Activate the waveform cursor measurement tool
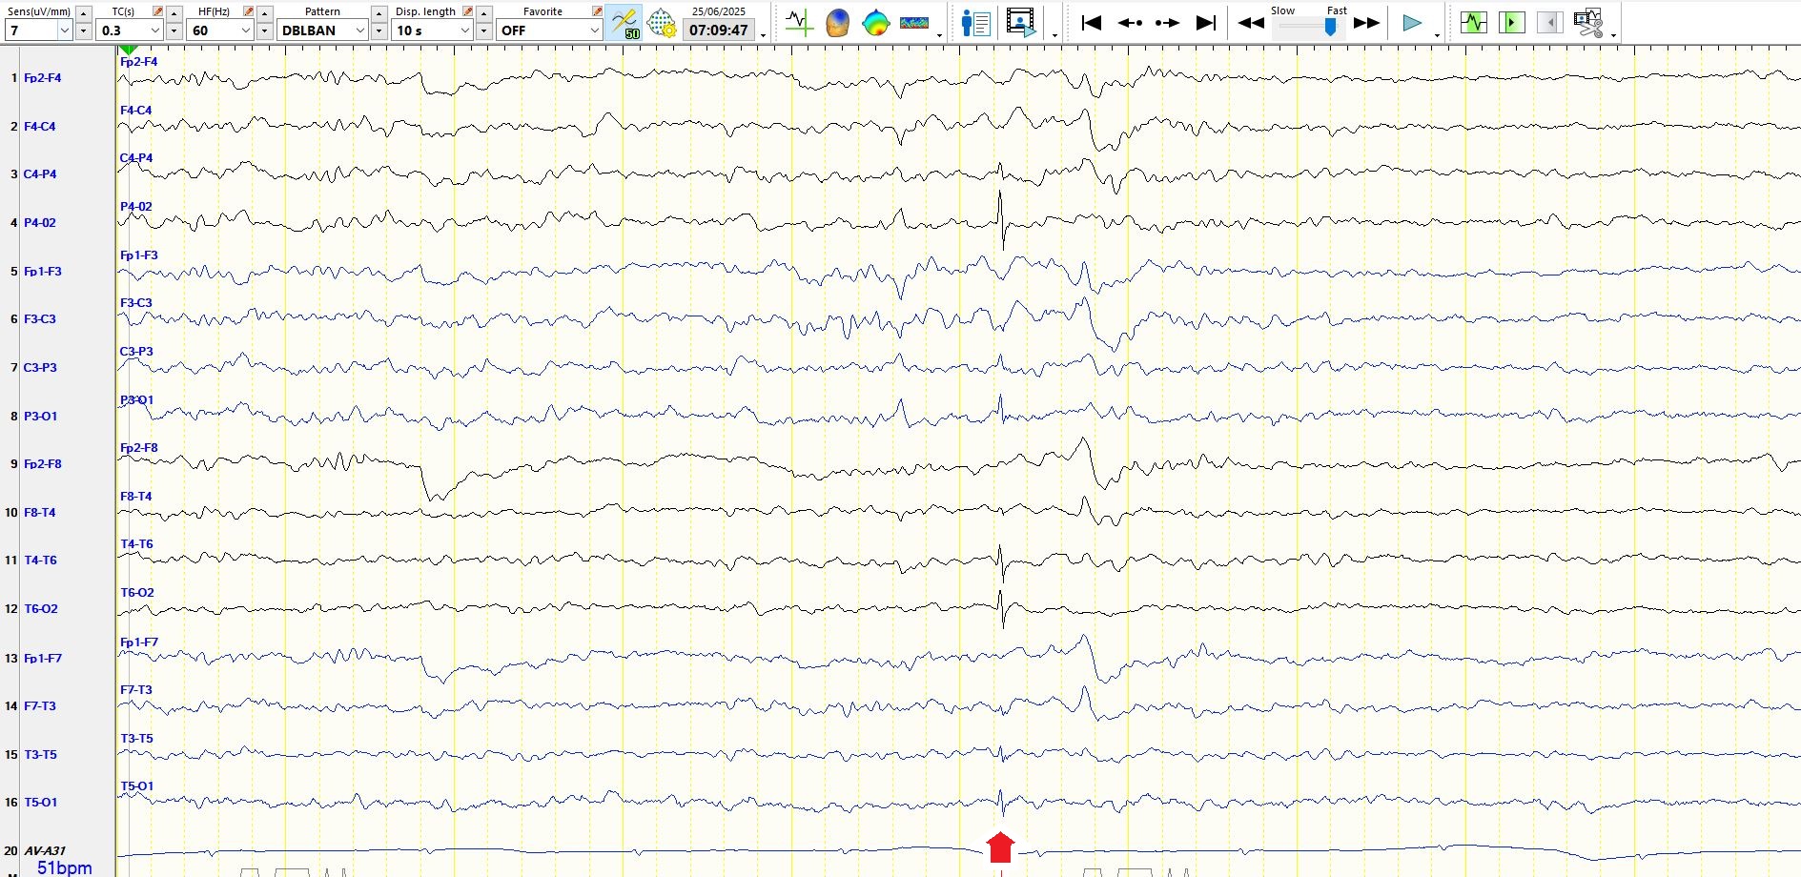 (x=799, y=22)
